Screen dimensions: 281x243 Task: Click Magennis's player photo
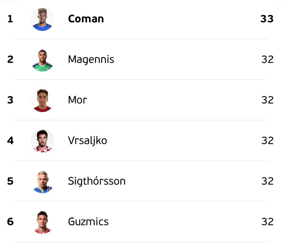(42, 60)
